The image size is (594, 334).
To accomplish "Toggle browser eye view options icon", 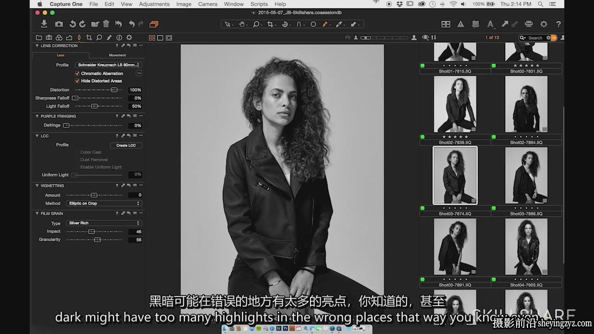I will [x=425, y=38].
